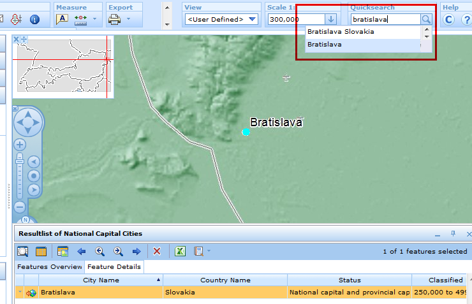Click the Quicksearch magnifier icon
472x304 pixels.
[x=427, y=19]
